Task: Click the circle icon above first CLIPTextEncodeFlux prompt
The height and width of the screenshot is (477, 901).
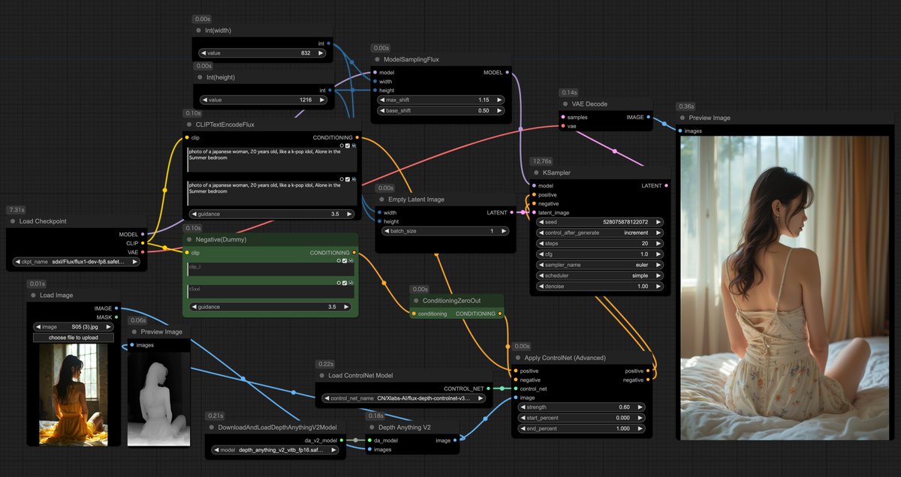Action: point(341,145)
